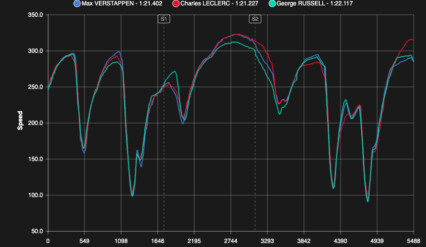Click the 200.0 y-axis tick label
426x247 pixels.
(35, 123)
